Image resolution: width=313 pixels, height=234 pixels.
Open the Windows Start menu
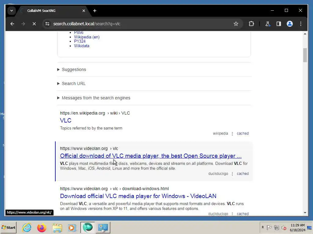tap(8, 228)
